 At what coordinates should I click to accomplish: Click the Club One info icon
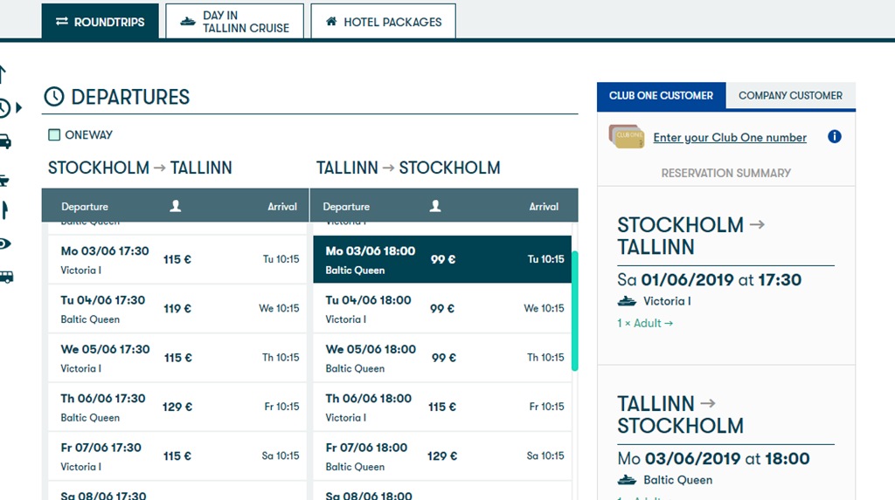(834, 137)
